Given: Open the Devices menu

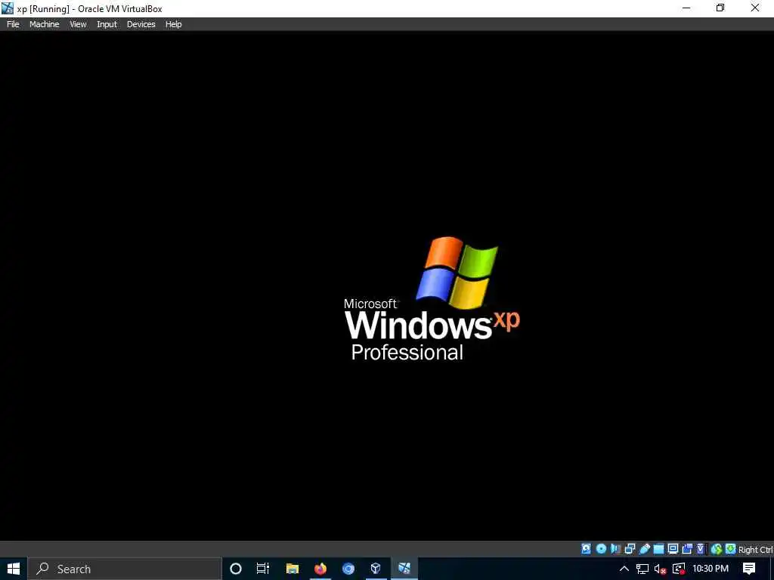Looking at the screenshot, I should [141, 24].
